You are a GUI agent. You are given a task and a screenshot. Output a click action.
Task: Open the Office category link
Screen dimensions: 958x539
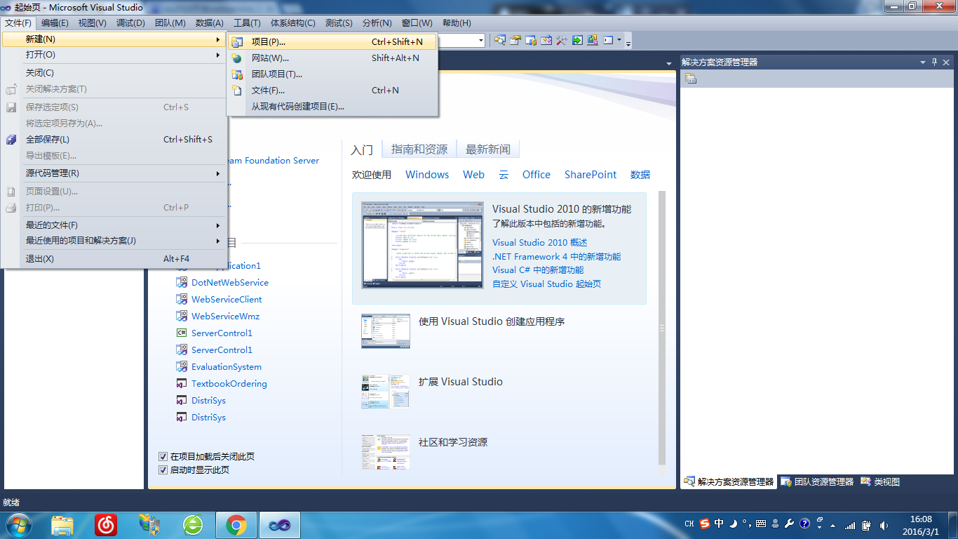(537, 175)
